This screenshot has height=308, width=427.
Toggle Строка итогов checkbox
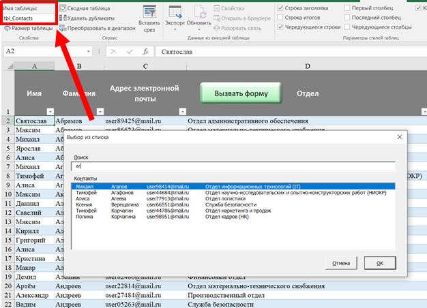pos(280,18)
